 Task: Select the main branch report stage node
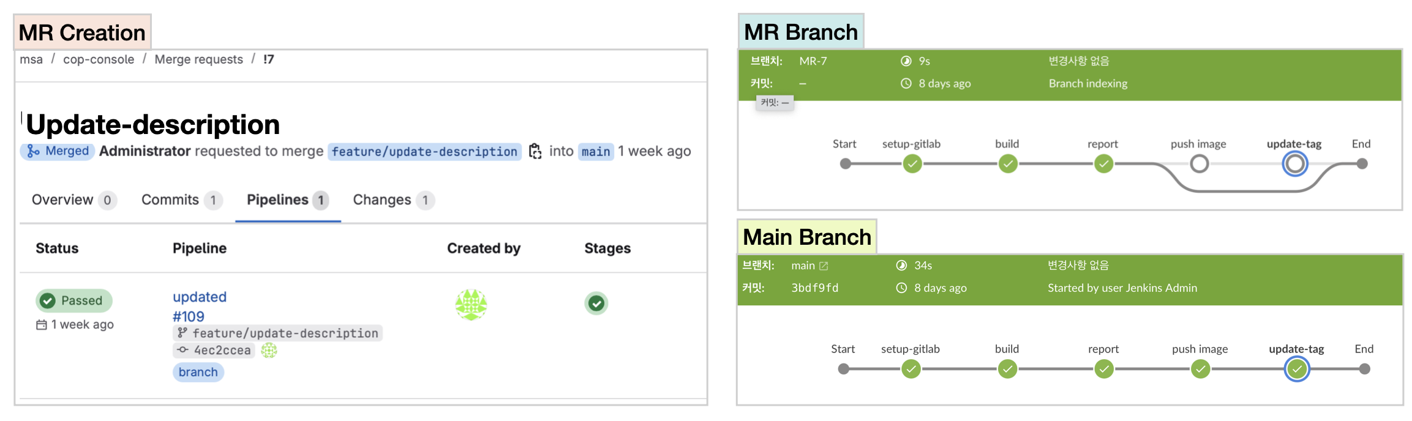pyautogui.click(x=1103, y=369)
